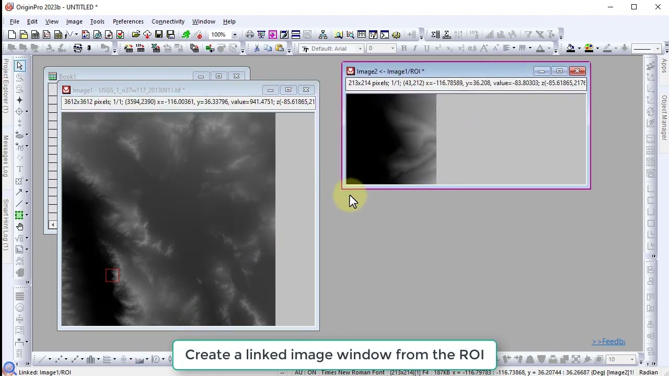
Task: Select the Screen Reader crosshair tool
Action: [19, 100]
